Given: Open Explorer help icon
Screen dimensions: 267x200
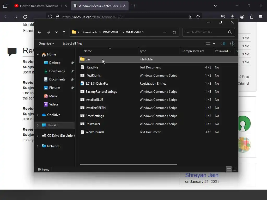Looking at the screenshot, I should click(x=232, y=43).
